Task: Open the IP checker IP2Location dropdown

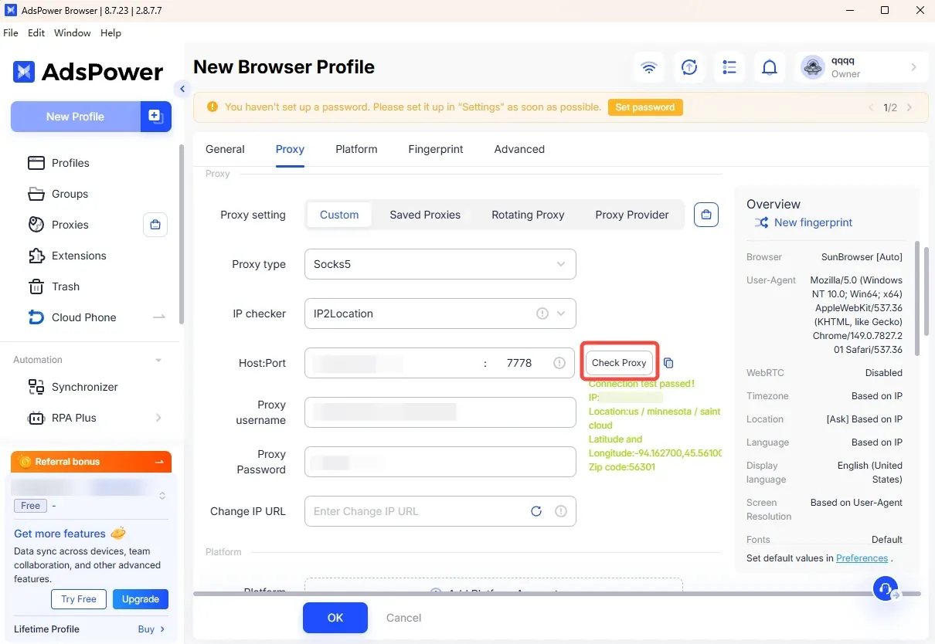Action: pos(440,314)
